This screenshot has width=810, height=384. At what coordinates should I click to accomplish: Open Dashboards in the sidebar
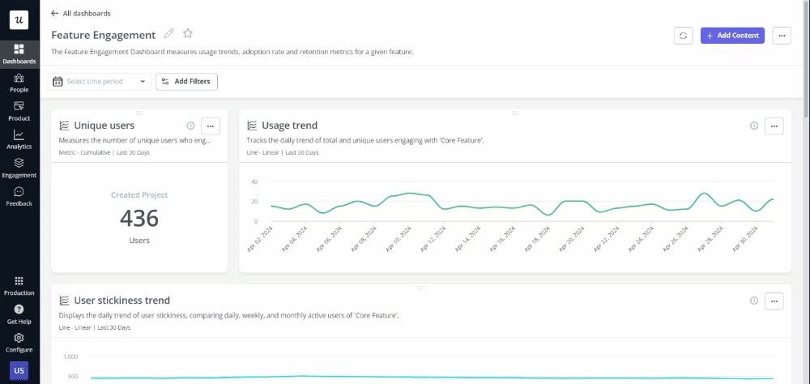point(19,54)
